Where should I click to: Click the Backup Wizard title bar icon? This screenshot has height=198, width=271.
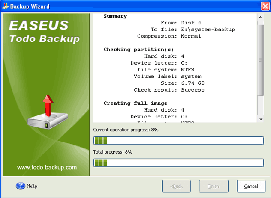(x=6, y=6)
